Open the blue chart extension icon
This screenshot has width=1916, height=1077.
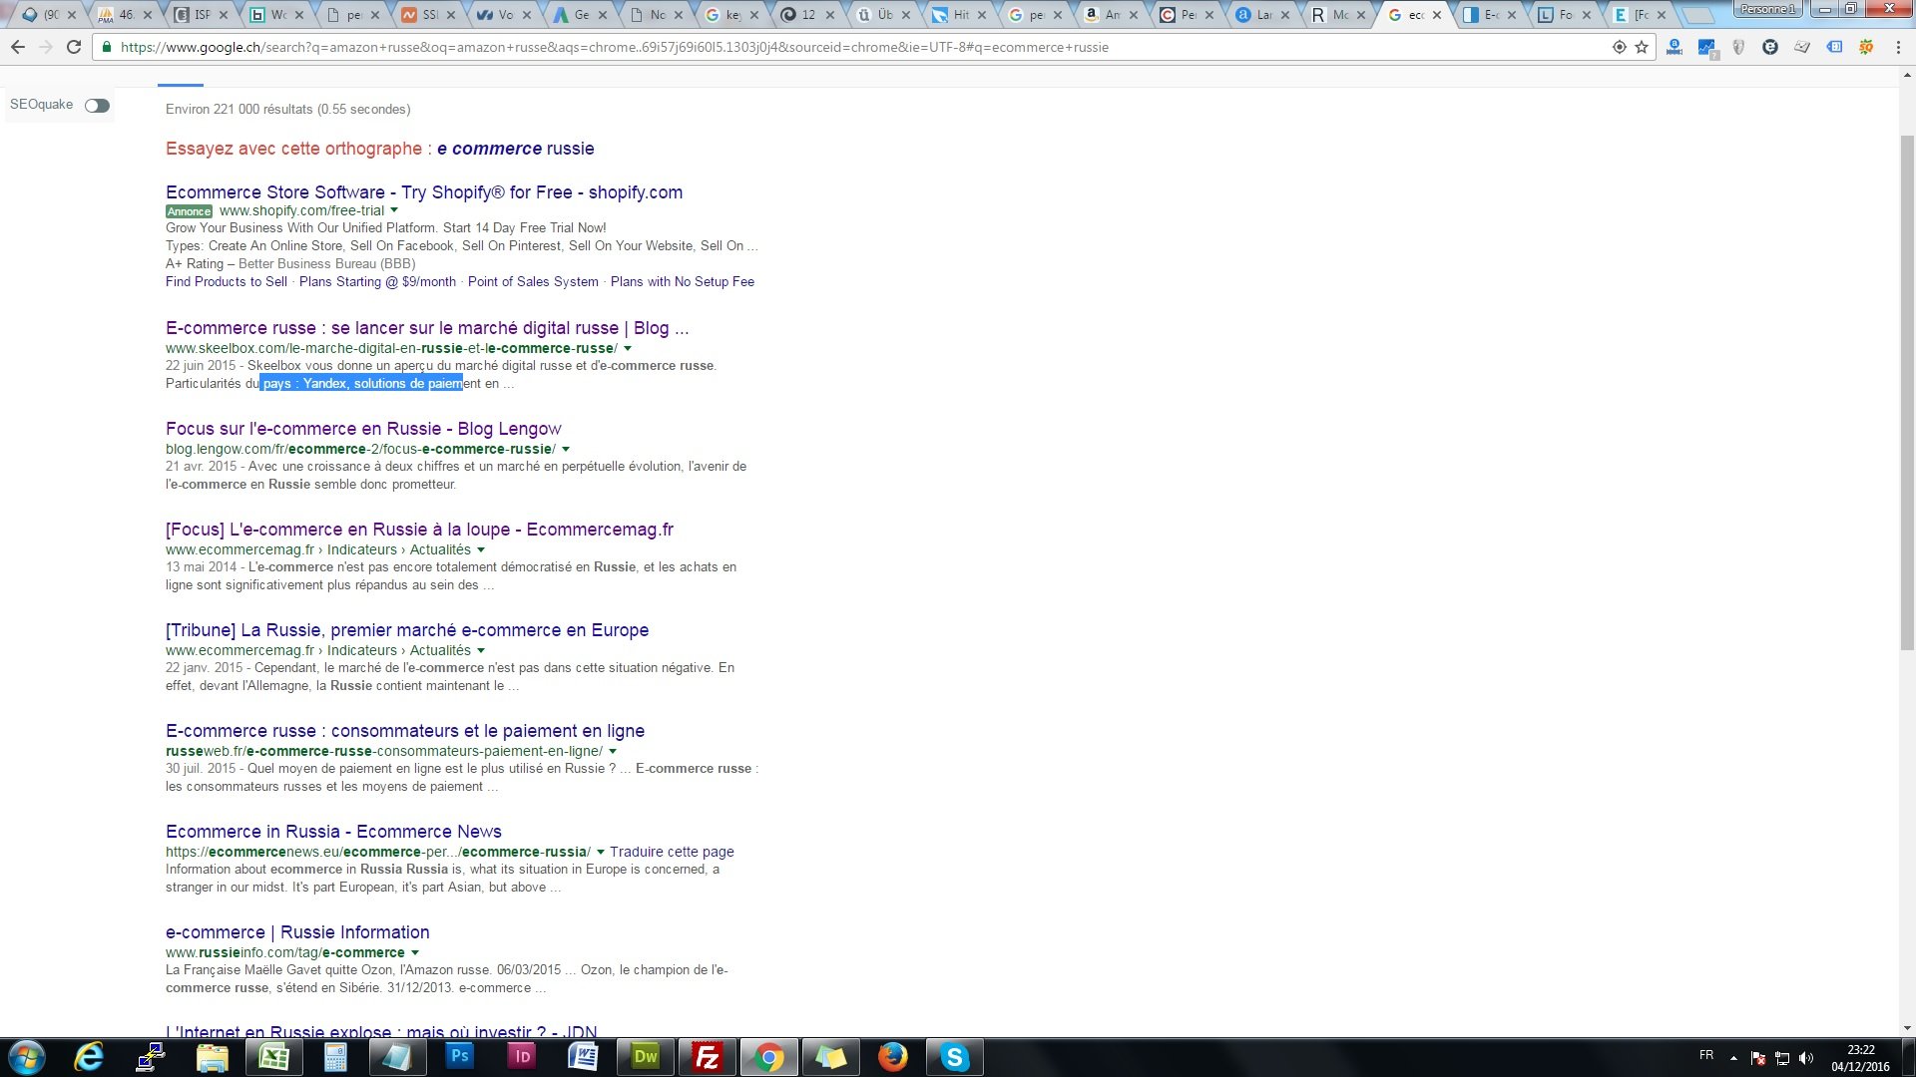(x=1706, y=47)
